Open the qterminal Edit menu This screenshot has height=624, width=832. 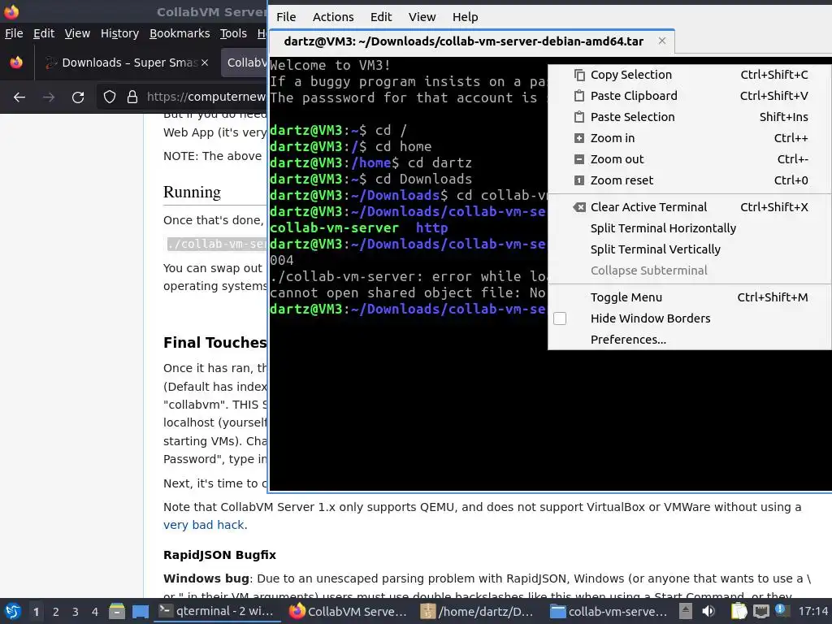(x=381, y=17)
